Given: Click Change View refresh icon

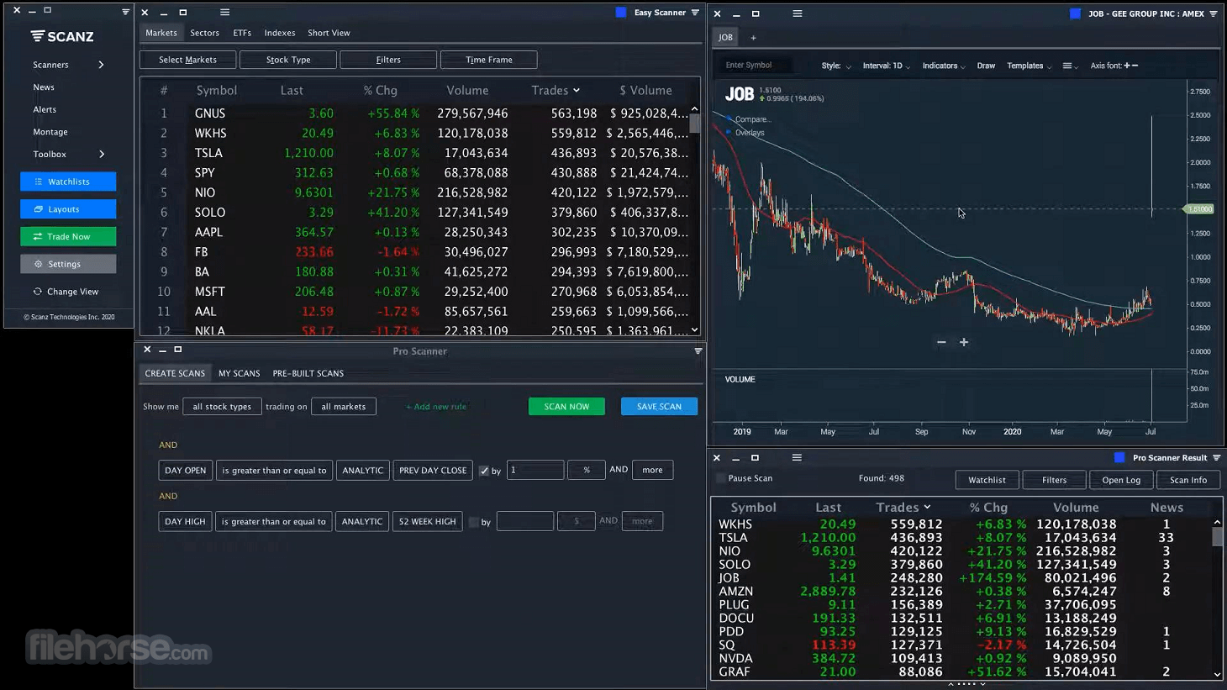Looking at the screenshot, I should 37,292.
